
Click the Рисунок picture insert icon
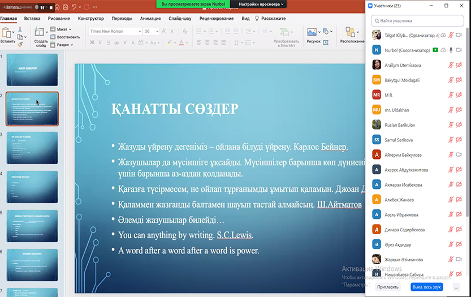pos(313,32)
